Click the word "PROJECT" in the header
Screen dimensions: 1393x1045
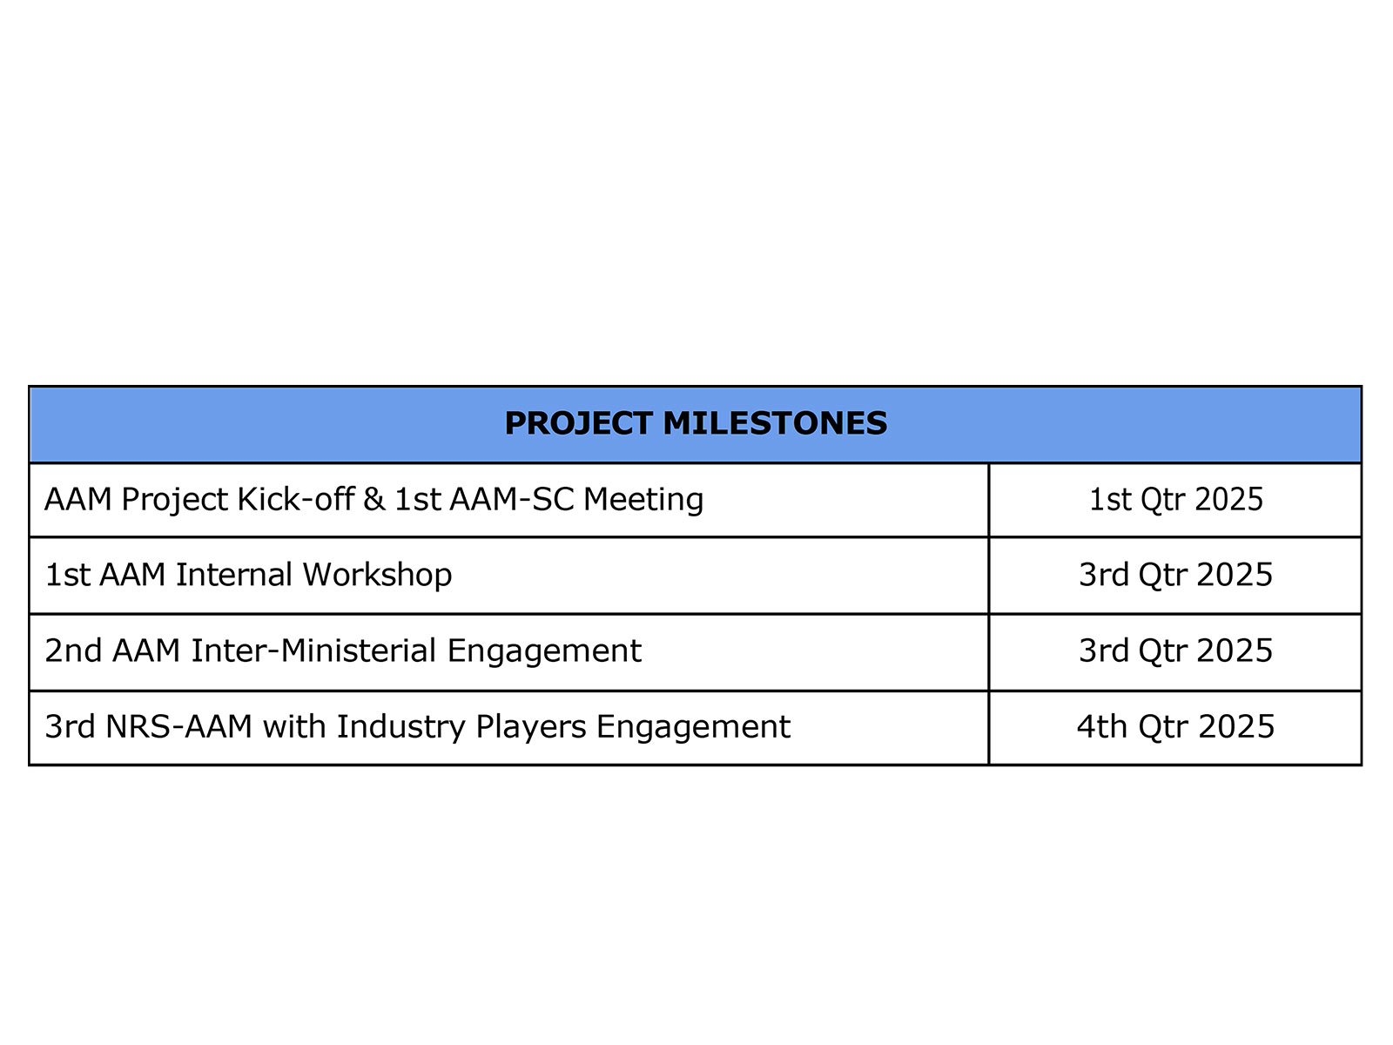[578, 424]
